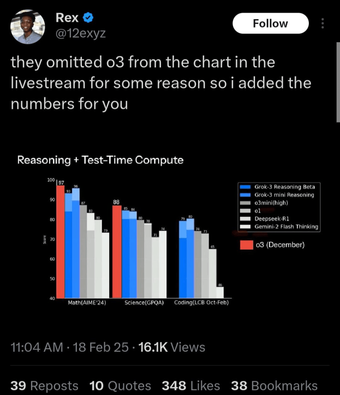Click the o3mini(high) legend swatch
Image resolution: width=340 pixels, height=395 pixels.
[x=245, y=203]
